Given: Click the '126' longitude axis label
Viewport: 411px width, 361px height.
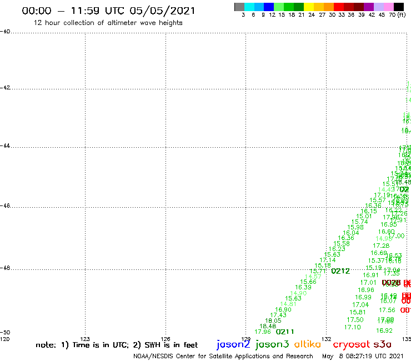Looking at the screenshot, I should coord(165,339).
